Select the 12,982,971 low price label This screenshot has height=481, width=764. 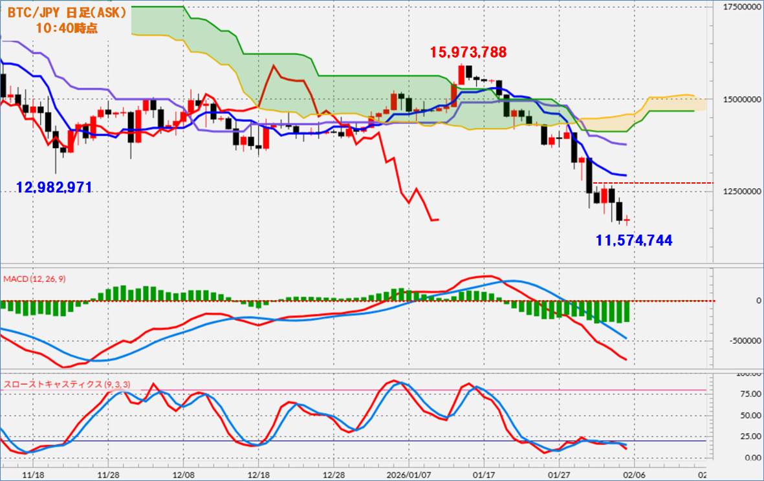click(54, 187)
